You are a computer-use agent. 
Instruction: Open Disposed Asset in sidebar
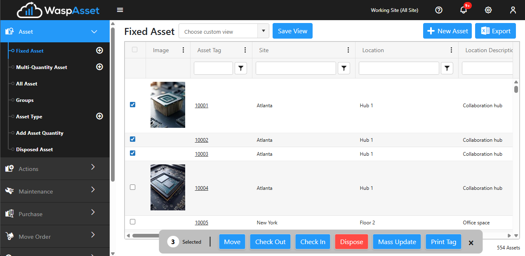(x=35, y=150)
